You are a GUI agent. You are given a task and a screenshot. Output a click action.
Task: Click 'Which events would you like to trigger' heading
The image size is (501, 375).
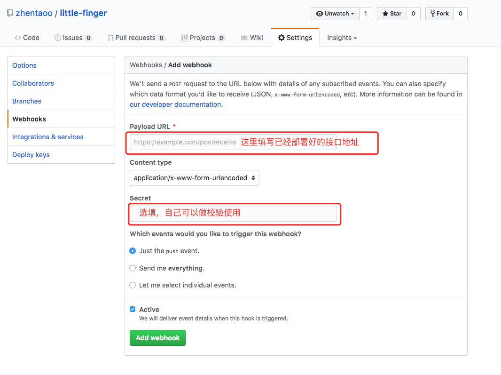216,234
